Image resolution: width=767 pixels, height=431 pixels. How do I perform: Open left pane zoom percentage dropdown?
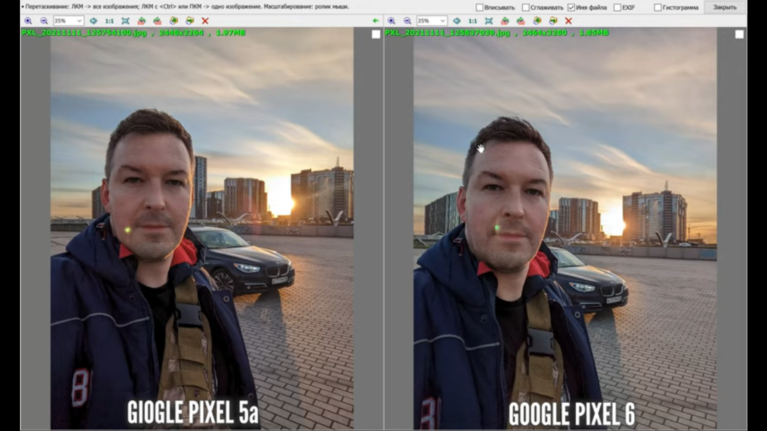pyautogui.click(x=79, y=21)
